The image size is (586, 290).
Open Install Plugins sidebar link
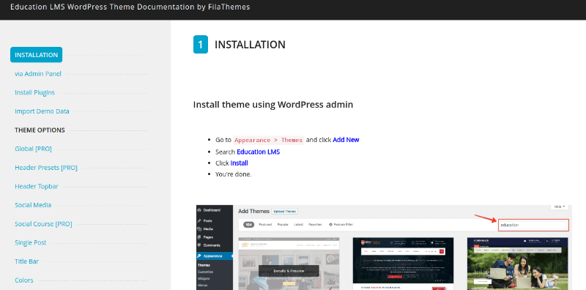coord(34,93)
